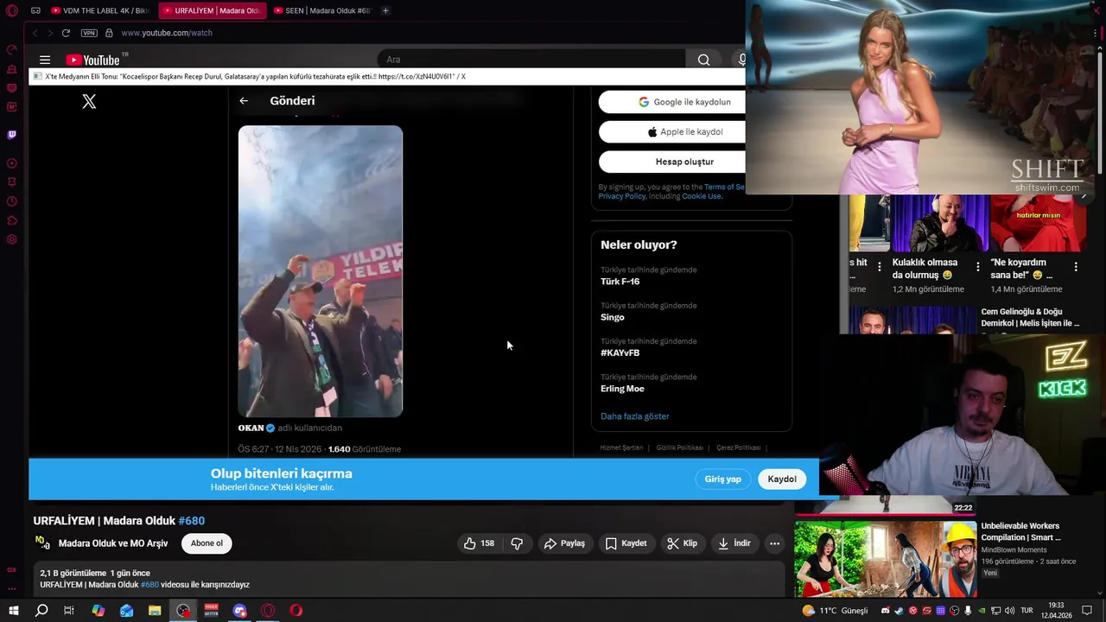Click Giriş yap button on blue banner
1106x622 pixels.
[x=722, y=479]
